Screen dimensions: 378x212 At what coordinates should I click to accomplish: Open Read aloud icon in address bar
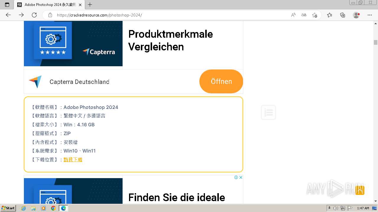point(293,15)
